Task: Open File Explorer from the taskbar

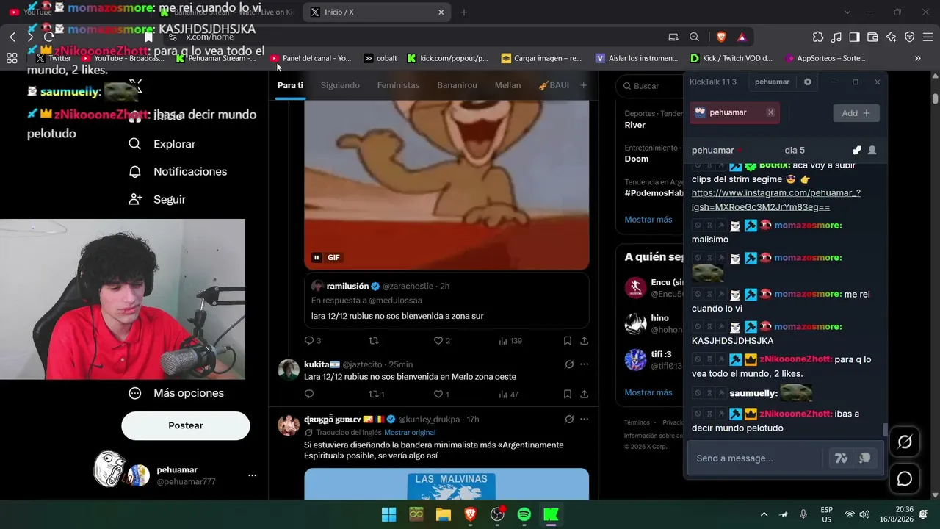Action: pos(444,514)
